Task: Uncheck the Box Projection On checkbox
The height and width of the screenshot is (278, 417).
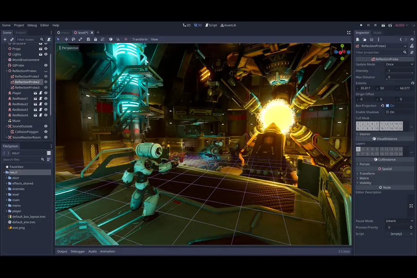Action: coord(387,106)
